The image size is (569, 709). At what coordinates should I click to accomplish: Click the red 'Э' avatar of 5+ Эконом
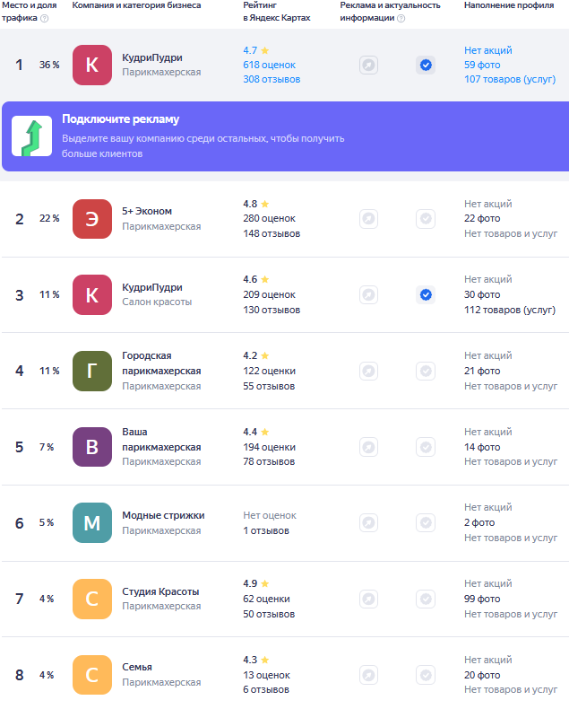[x=92, y=218]
